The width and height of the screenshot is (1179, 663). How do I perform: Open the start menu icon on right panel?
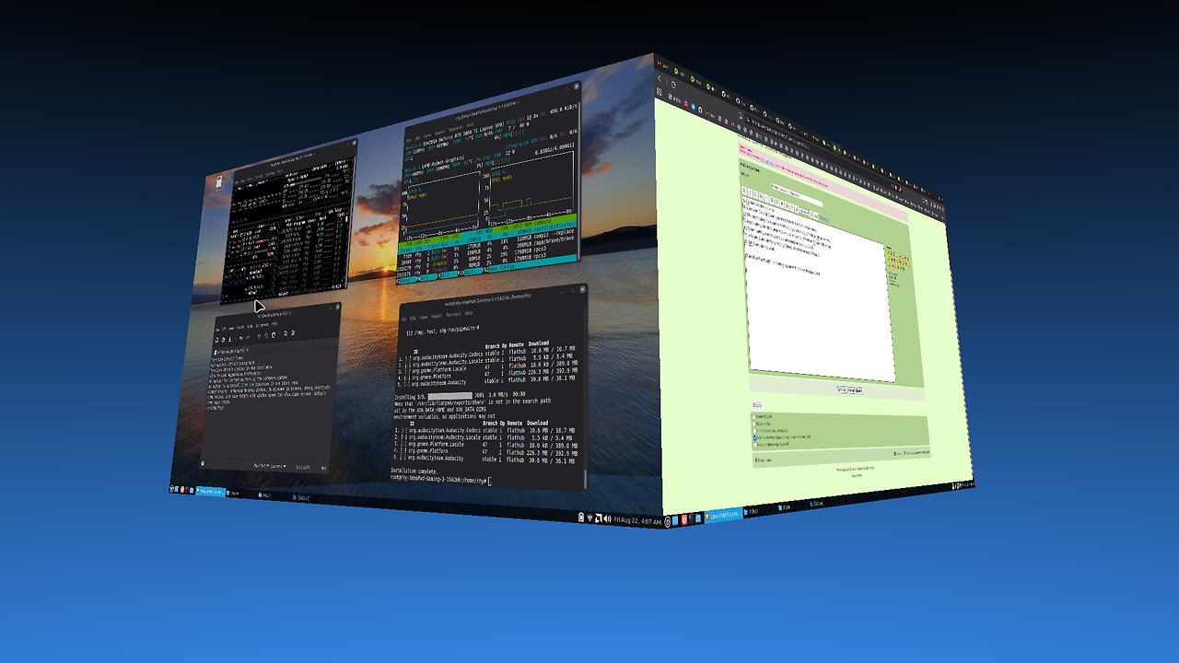[x=667, y=522]
